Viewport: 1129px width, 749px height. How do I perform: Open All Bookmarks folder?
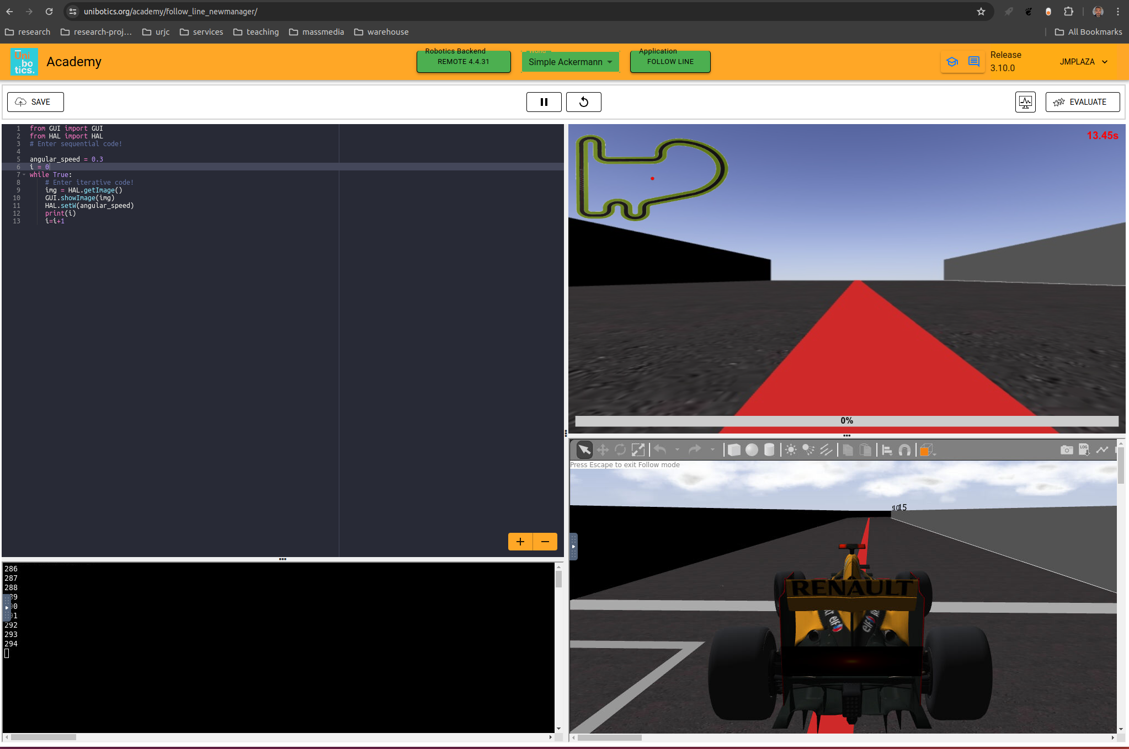(1088, 32)
